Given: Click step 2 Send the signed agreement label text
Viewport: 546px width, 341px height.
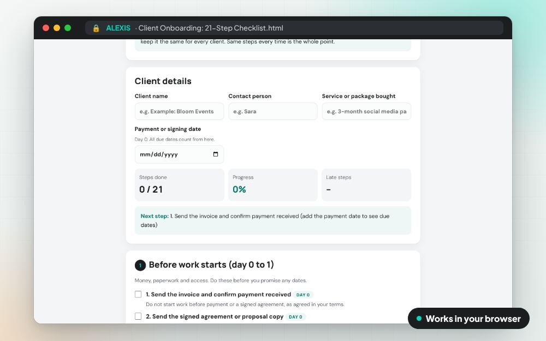Looking at the screenshot, I should pos(215,316).
